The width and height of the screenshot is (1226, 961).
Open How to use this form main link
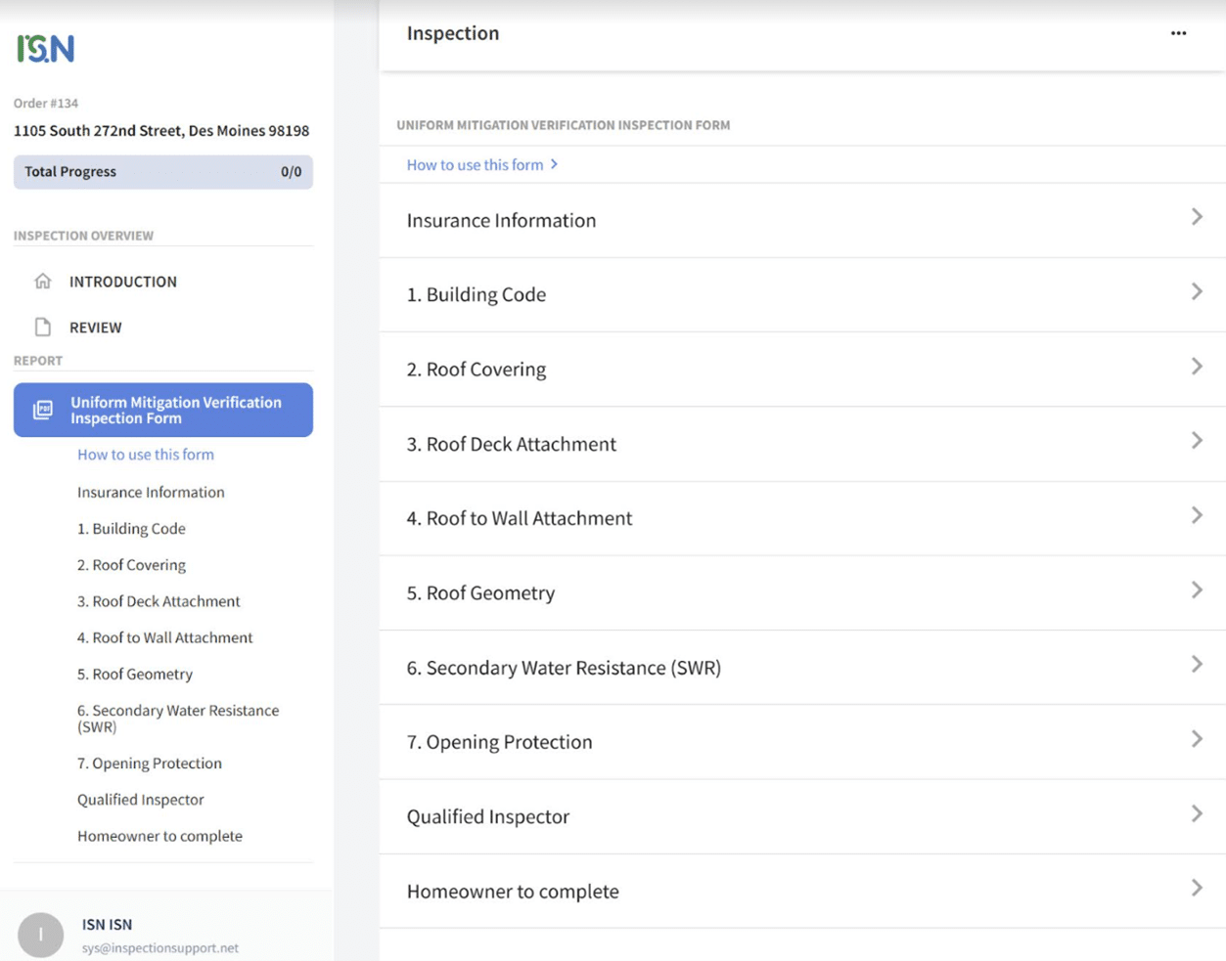pos(475,164)
